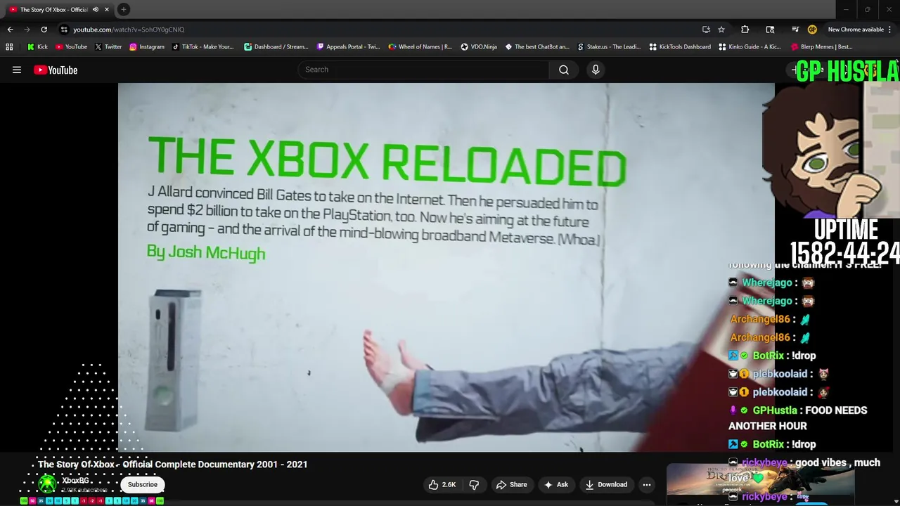The height and width of the screenshot is (506, 900).
Task: Open Chrome apps grid in bookmarks bar
Action: click(9, 47)
